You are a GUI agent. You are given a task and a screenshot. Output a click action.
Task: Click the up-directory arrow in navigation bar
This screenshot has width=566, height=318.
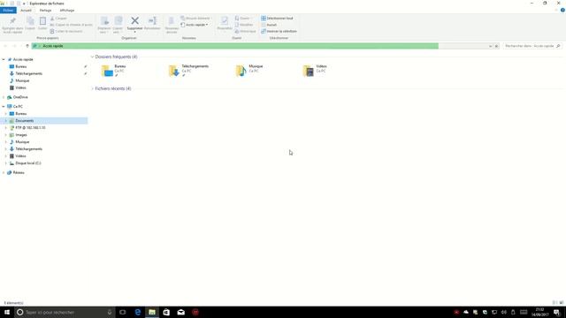[27, 46]
